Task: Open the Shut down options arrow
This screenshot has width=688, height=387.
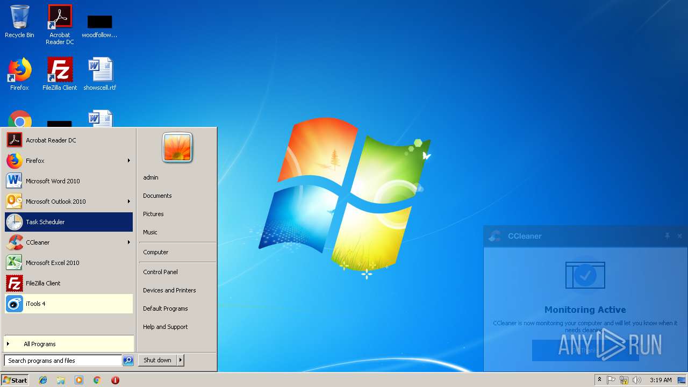Action: (x=181, y=360)
